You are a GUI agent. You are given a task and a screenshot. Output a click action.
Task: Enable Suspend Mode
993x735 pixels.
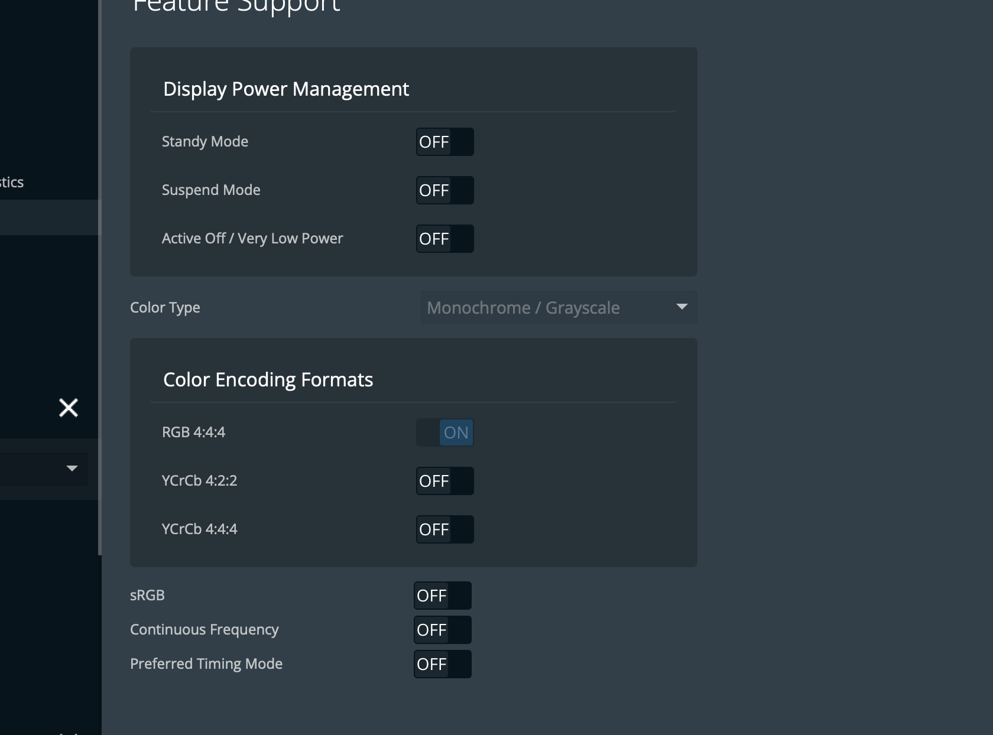444,190
